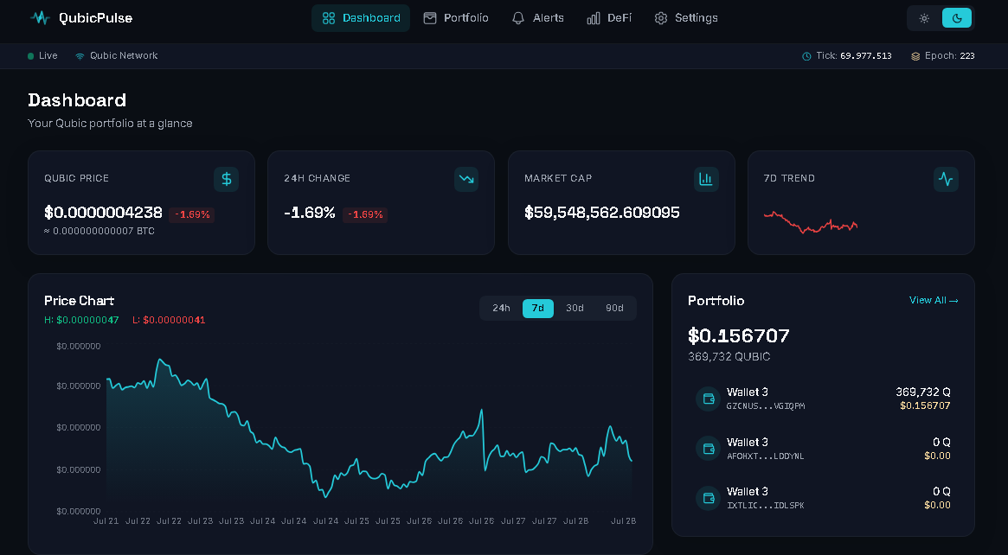This screenshot has height=555, width=1008.
Task: Click wallet icon for IXTLIC...IDLSPK
Action: pos(709,498)
